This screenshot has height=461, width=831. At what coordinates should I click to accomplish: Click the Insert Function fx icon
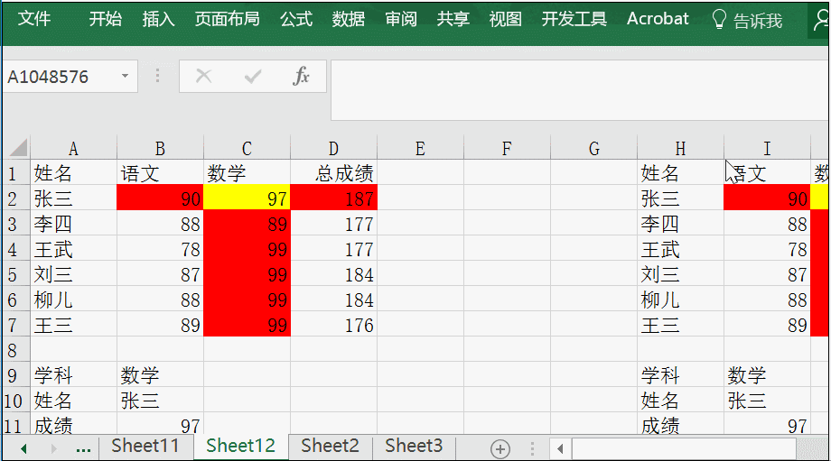301,76
